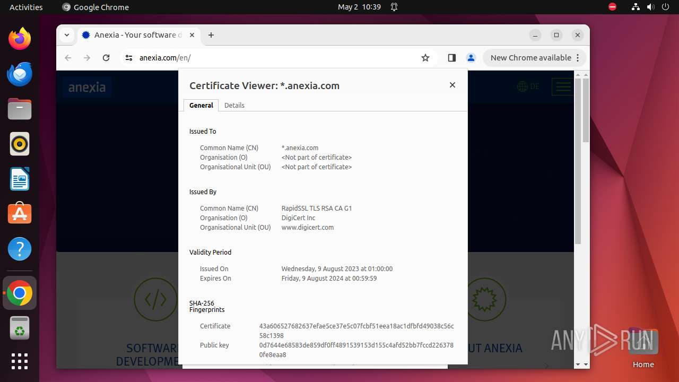Open the Activities overview
Image resolution: width=679 pixels, height=382 pixels.
(26, 7)
